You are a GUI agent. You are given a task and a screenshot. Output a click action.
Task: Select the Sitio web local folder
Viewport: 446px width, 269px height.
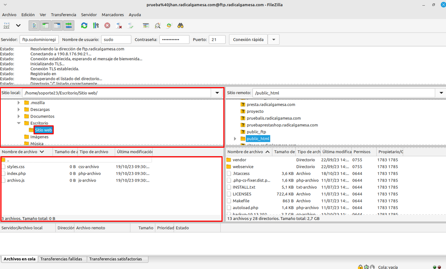click(x=43, y=130)
